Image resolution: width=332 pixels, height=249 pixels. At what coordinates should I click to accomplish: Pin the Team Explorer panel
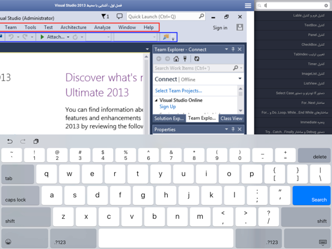(x=233, y=49)
